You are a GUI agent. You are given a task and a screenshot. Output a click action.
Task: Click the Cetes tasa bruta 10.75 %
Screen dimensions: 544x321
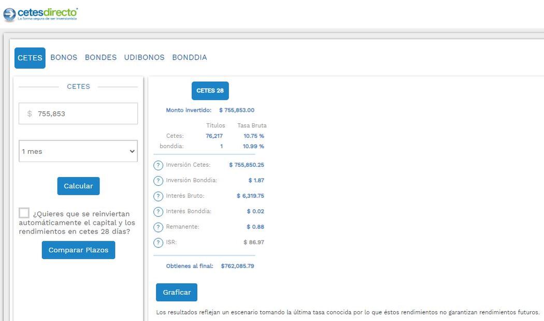254,136
